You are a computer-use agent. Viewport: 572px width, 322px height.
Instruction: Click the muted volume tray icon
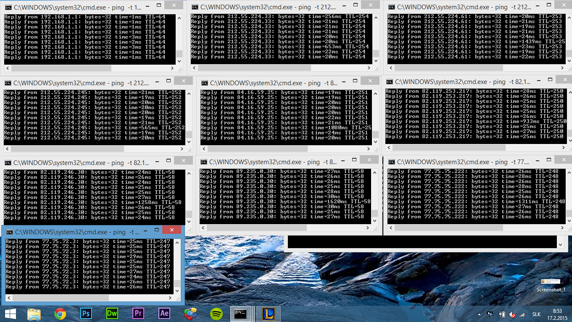(512, 314)
